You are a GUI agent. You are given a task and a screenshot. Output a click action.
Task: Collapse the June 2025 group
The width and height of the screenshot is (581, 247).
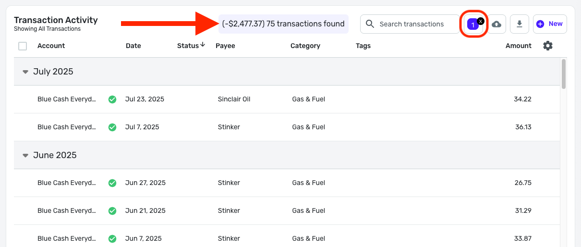click(25, 156)
